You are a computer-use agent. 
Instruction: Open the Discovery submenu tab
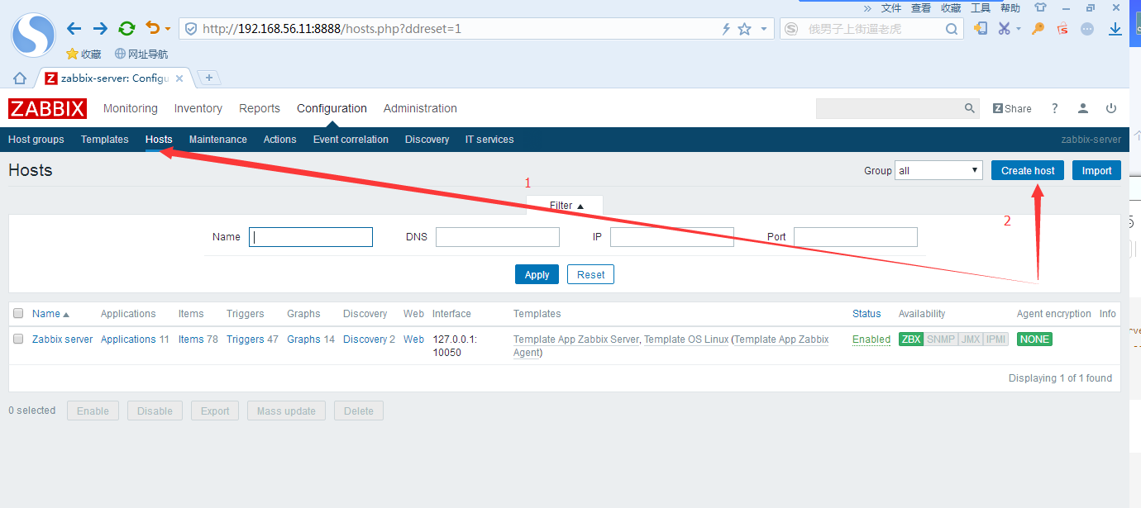[x=427, y=140]
